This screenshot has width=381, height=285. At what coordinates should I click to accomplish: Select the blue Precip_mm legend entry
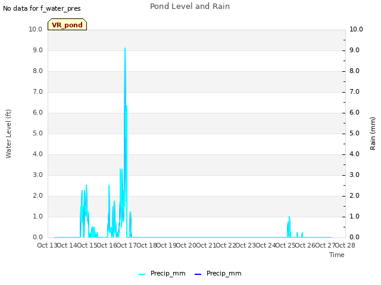[218, 273]
